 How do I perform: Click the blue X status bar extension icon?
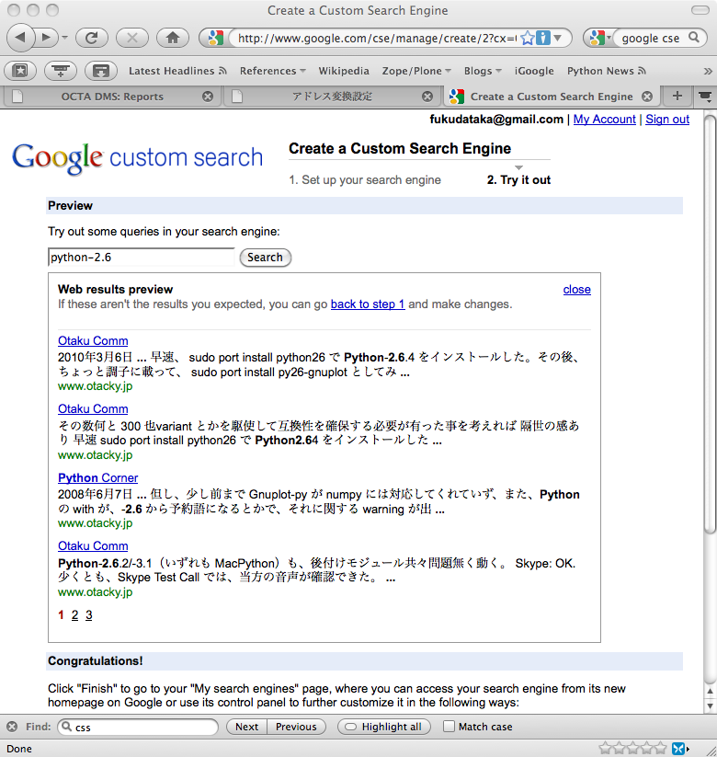pos(678,749)
